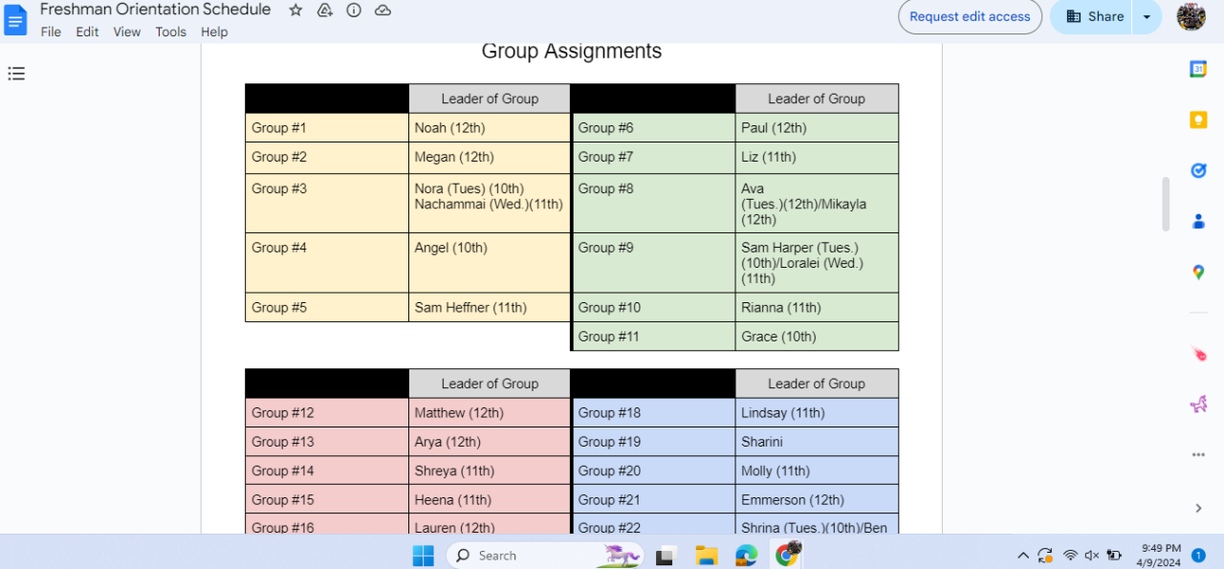The width and height of the screenshot is (1224, 569).
Task: Open the Google Docs home icon
Action: [x=15, y=19]
